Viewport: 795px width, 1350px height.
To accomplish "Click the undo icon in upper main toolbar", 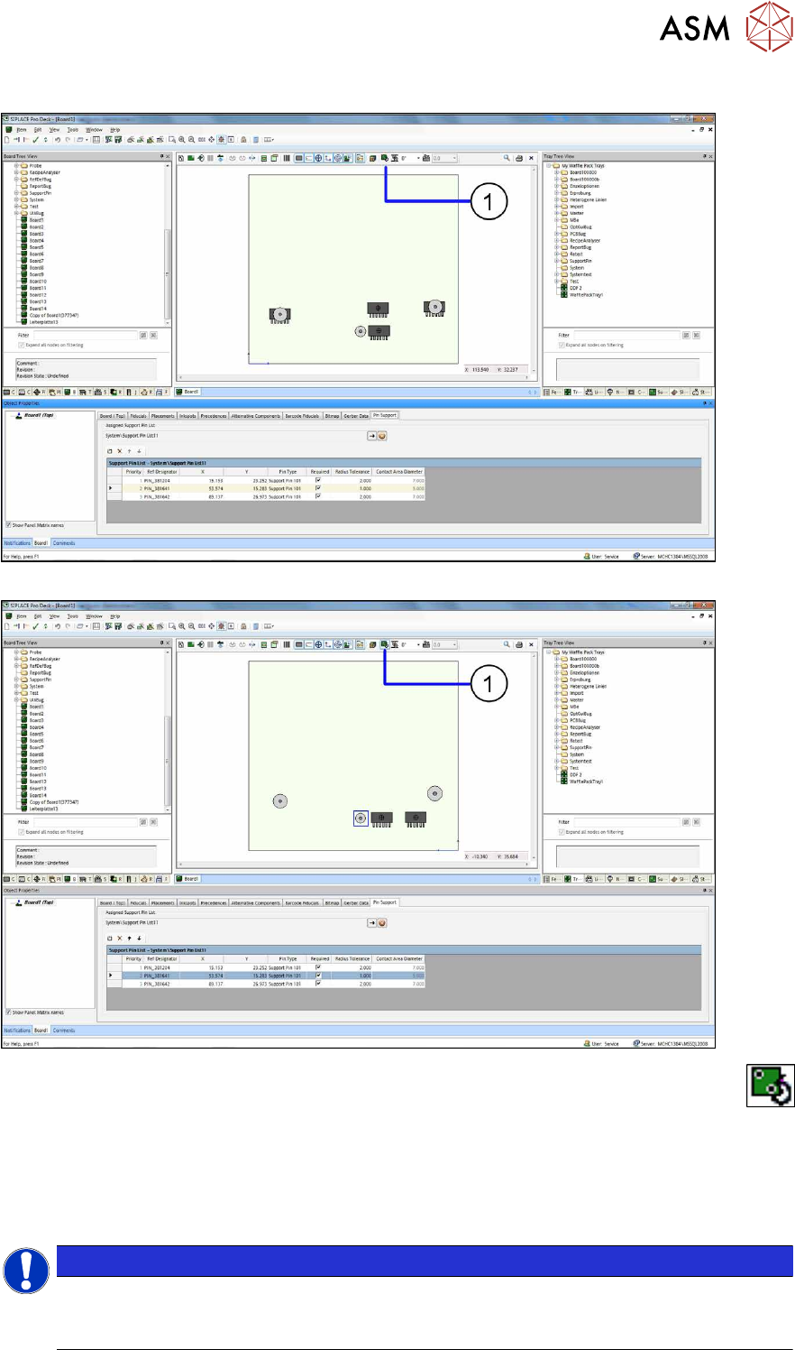I will point(57,140).
